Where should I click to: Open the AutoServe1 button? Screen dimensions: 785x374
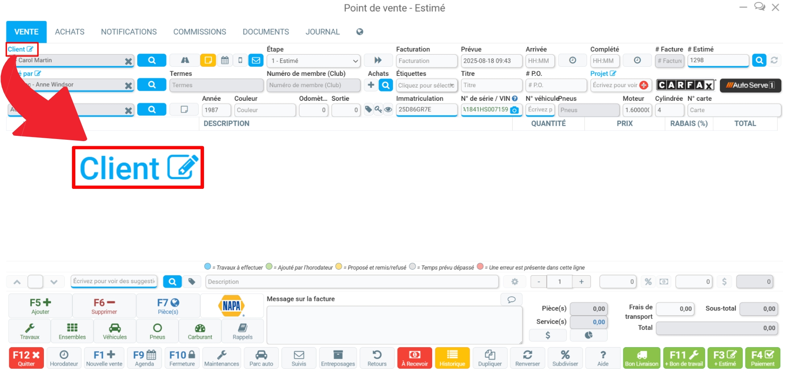tap(750, 85)
